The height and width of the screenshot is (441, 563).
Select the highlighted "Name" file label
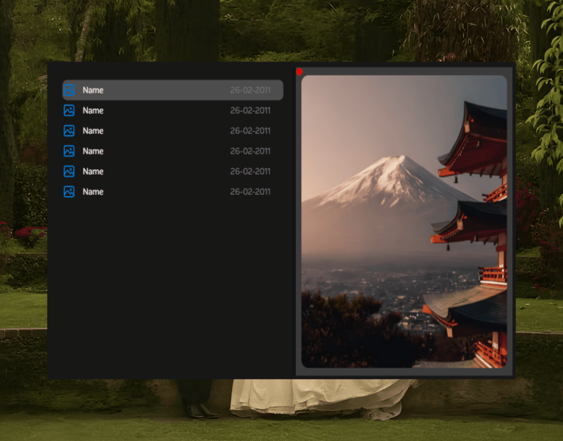(93, 90)
